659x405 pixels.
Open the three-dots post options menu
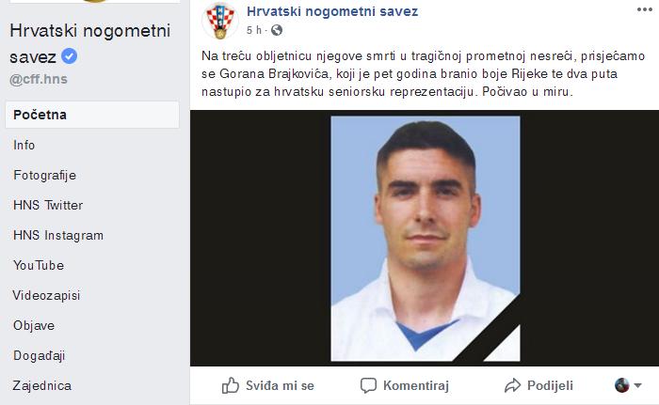tap(644, 9)
